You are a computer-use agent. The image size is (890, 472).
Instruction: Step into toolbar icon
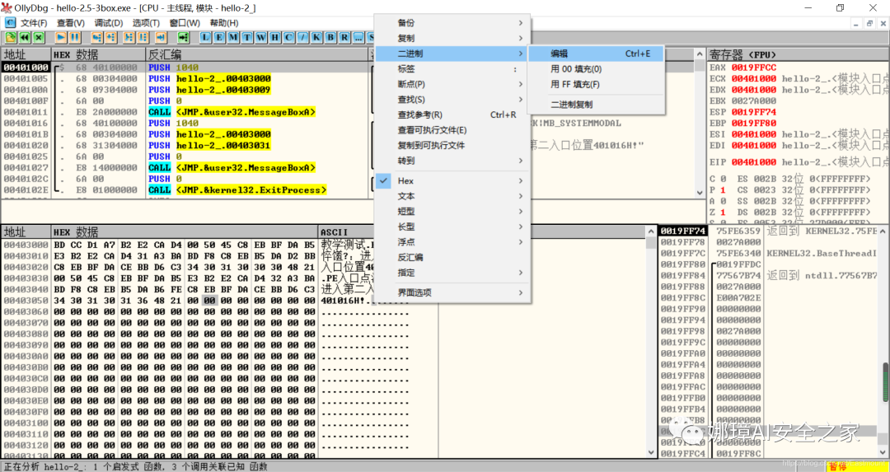[97, 37]
